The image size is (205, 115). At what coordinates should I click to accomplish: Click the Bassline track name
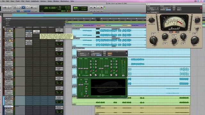coord(9,29)
